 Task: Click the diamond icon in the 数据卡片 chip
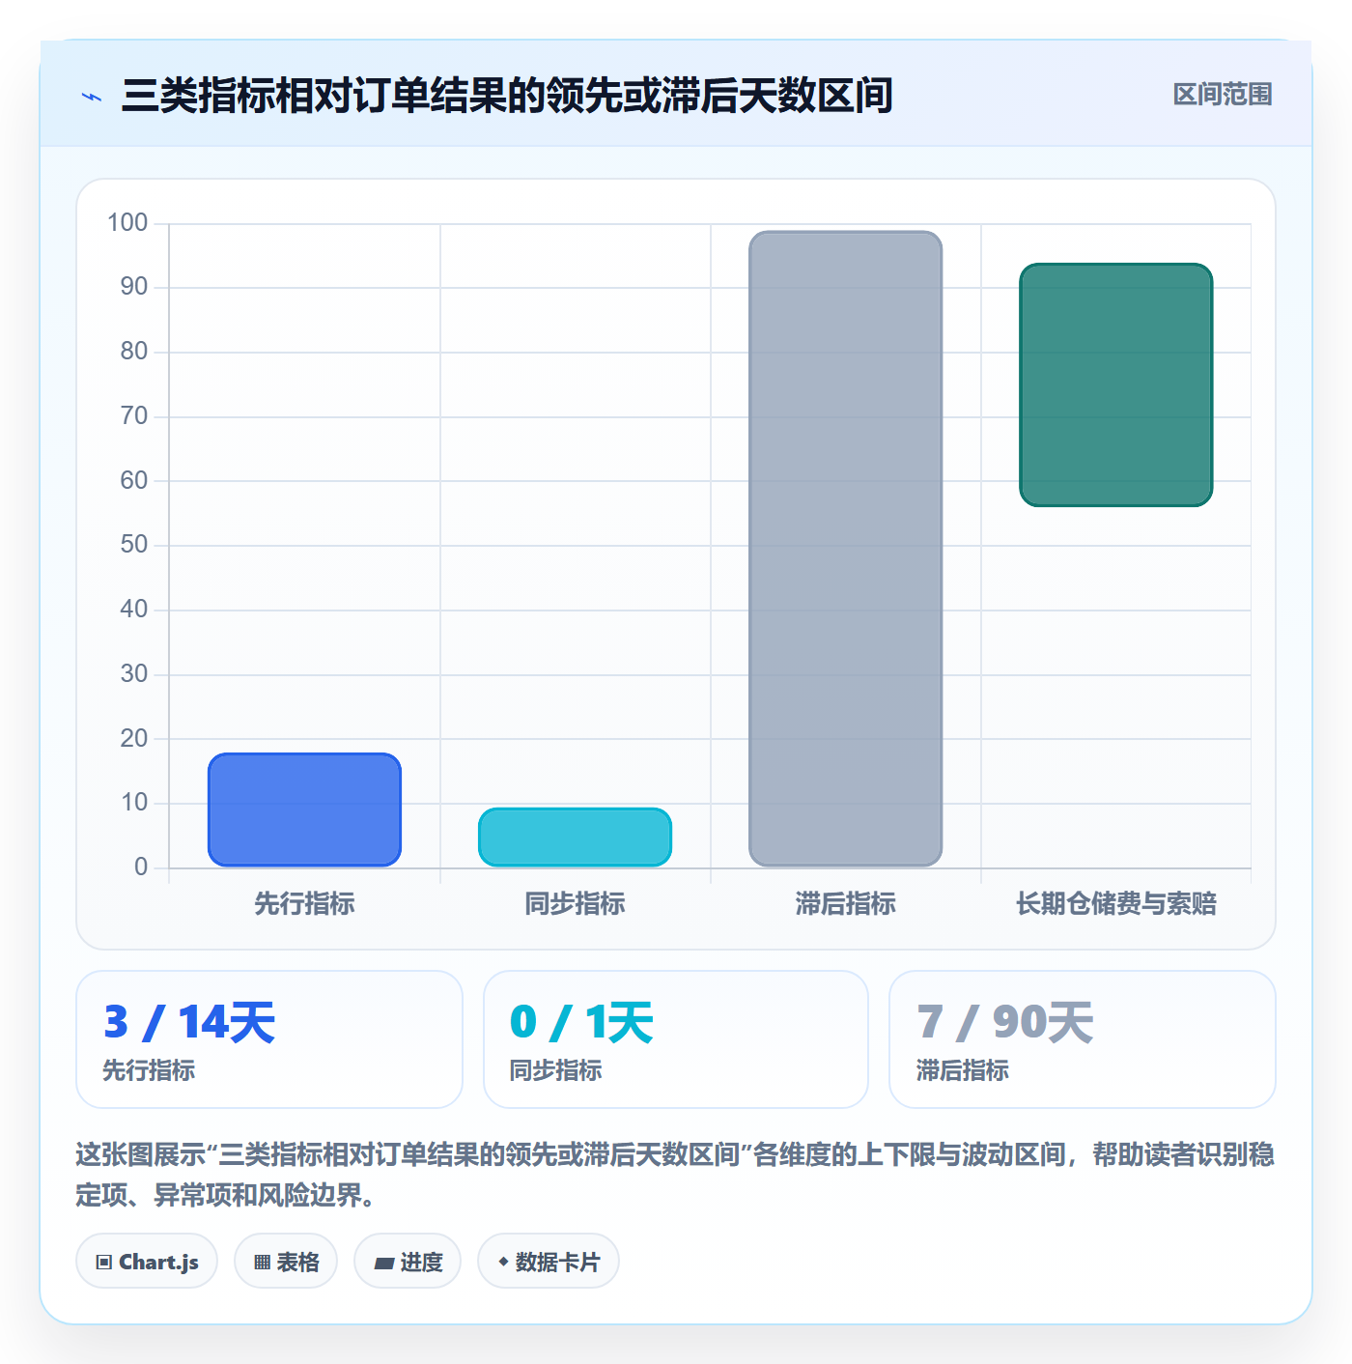point(503,1262)
